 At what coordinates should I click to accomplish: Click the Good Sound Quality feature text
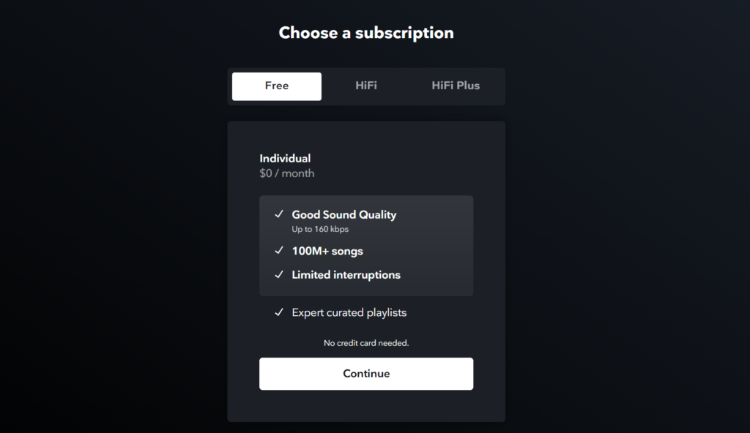click(x=344, y=214)
